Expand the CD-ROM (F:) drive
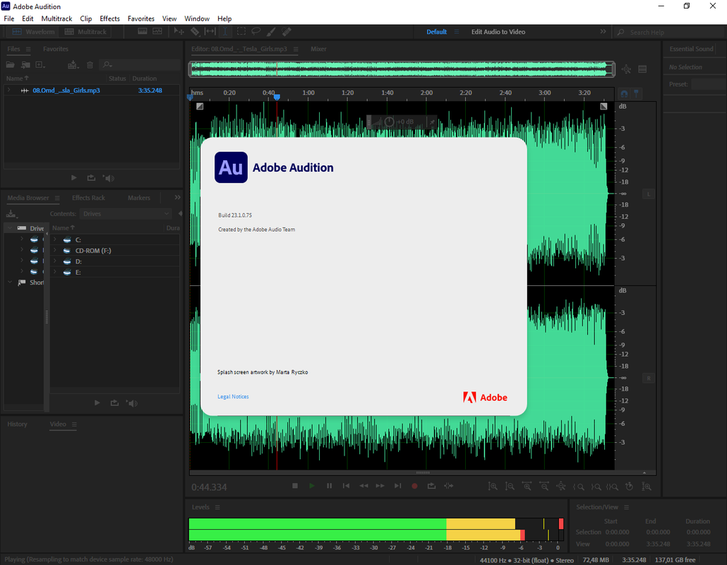 [x=55, y=250]
